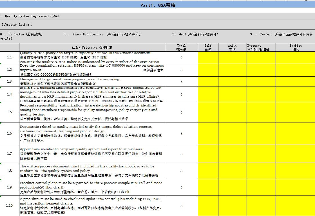This screenshot has width=315, height=216.
Task: Click the Self score cell for item 1.5
Action: click(208, 112)
